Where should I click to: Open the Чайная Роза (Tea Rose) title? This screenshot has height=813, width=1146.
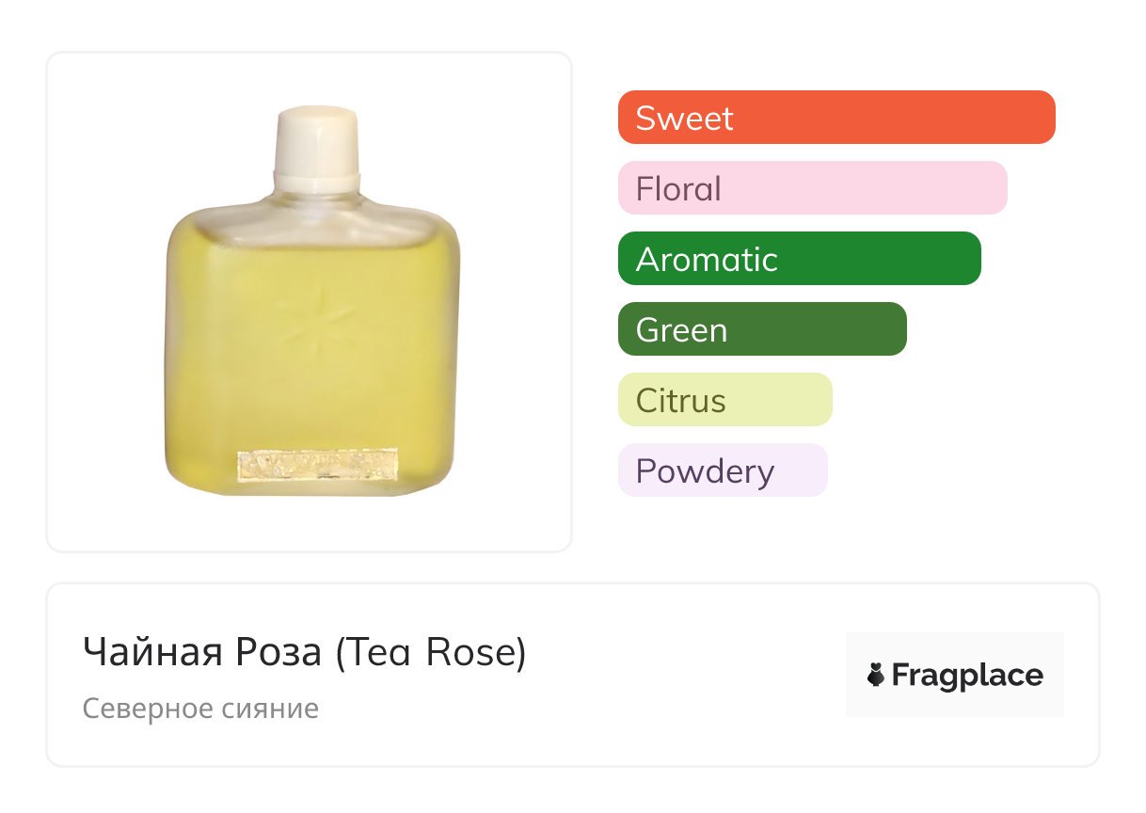point(304,652)
